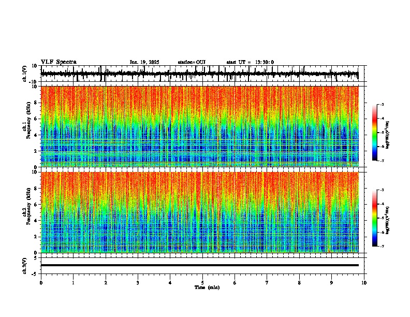Click the ch.1 spectrogram color scale bar
This screenshot has height=317, width=410.
(x=375, y=133)
